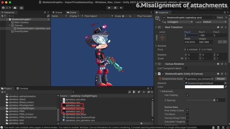Toggle the Static checkbox
Screen dimensions: 230x129
coord(215,18)
